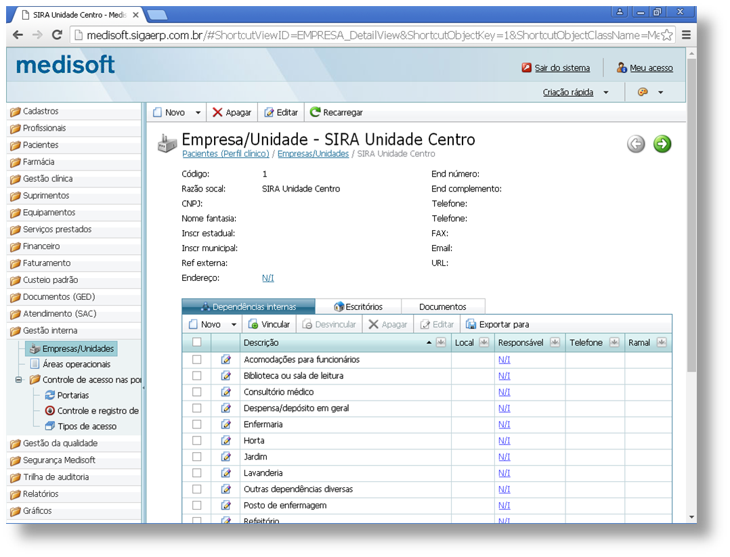Click the Exportar para save icon
Screen dimensions: 730x557
471,324
